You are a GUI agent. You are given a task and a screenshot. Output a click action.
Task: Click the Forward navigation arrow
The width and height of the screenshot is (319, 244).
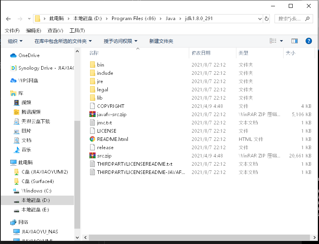(20, 19)
